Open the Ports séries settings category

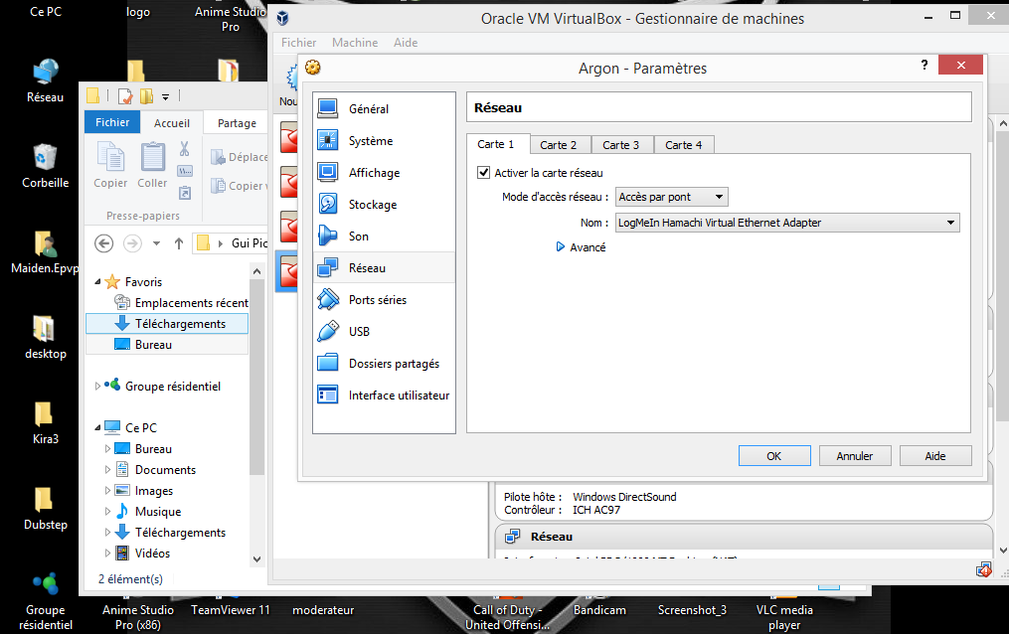[x=384, y=300]
